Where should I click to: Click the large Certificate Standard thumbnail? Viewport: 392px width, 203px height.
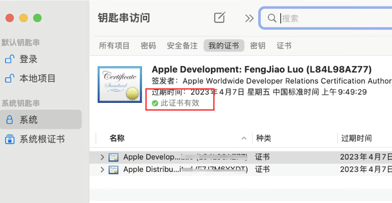(x=120, y=85)
